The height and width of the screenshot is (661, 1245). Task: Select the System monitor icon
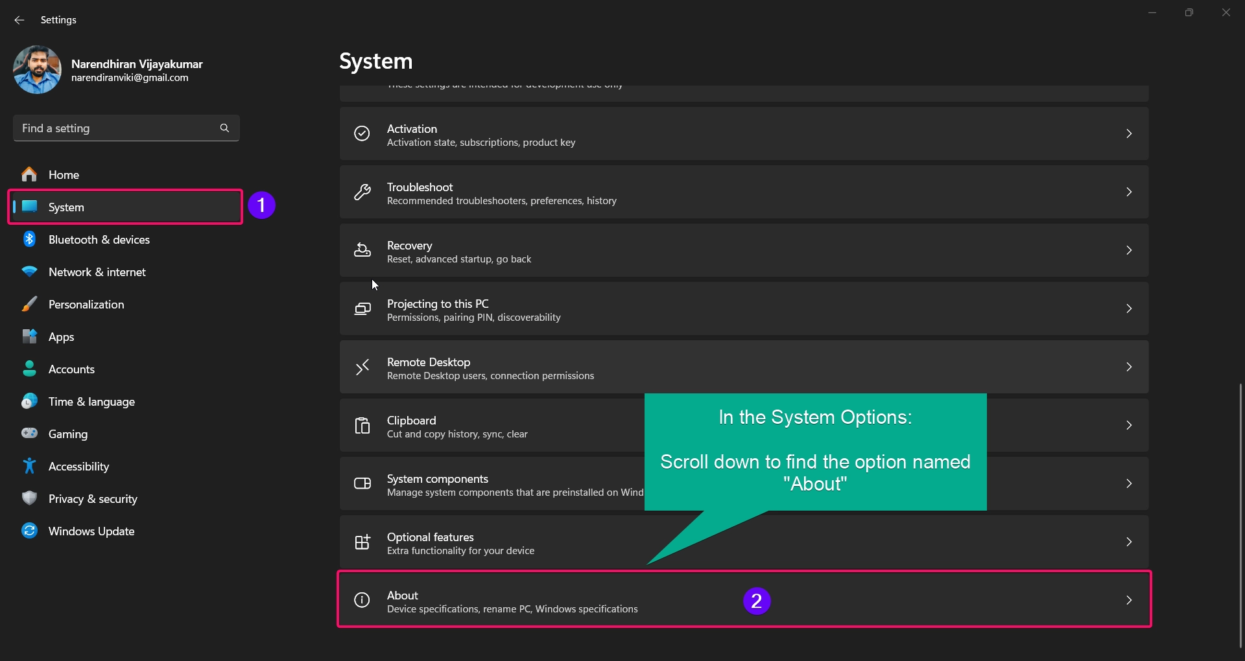click(x=29, y=207)
